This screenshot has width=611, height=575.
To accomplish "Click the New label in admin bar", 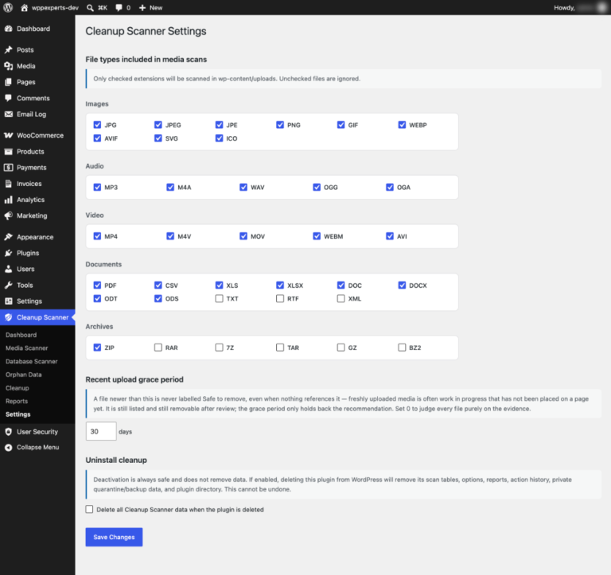I will 156,8.
